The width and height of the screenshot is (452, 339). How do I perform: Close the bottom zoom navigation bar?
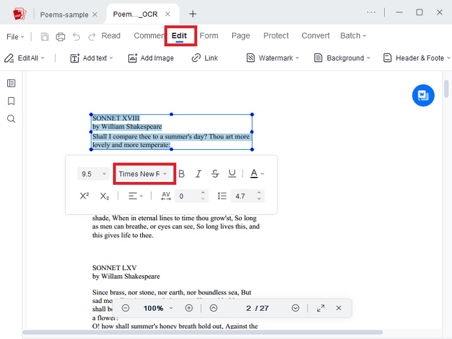click(x=338, y=308)
